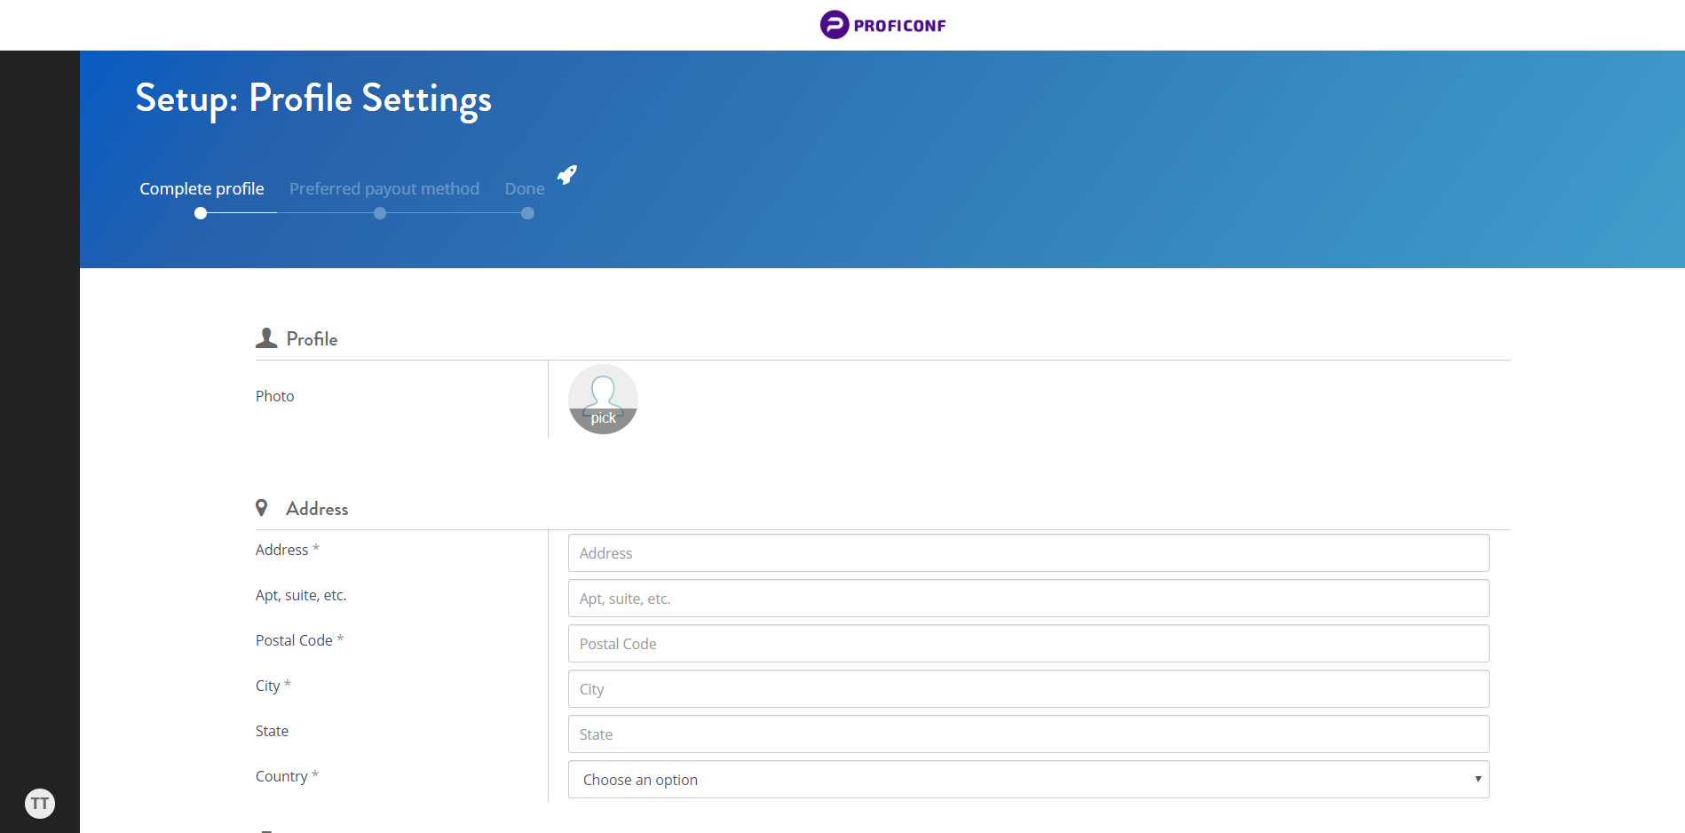Image resolution: width=1685 pixels, height=833 pixels.
Task: Focus the City input field
Action: coord(1029,689)
